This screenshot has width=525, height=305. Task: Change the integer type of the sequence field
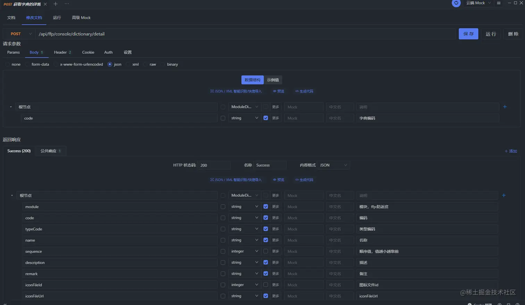(244, 251)
